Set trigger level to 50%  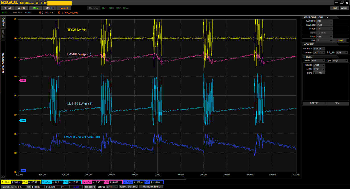337,103
